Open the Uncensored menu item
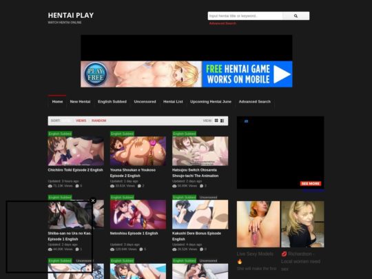This screenshot has width=372, height=279. tap(145, 101)
